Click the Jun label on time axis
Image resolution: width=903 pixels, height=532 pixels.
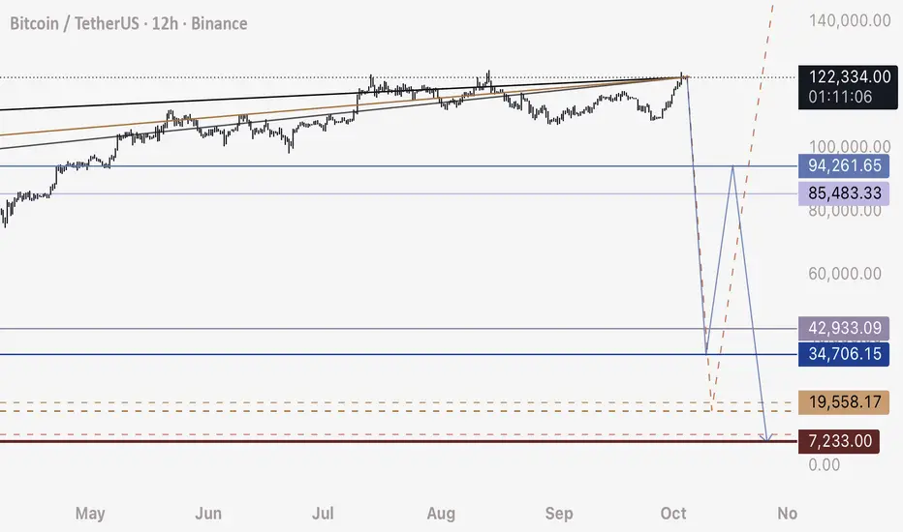pos(208,513)
